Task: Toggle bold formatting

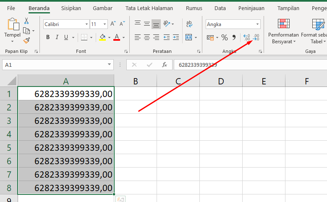Action: point(48,37)
